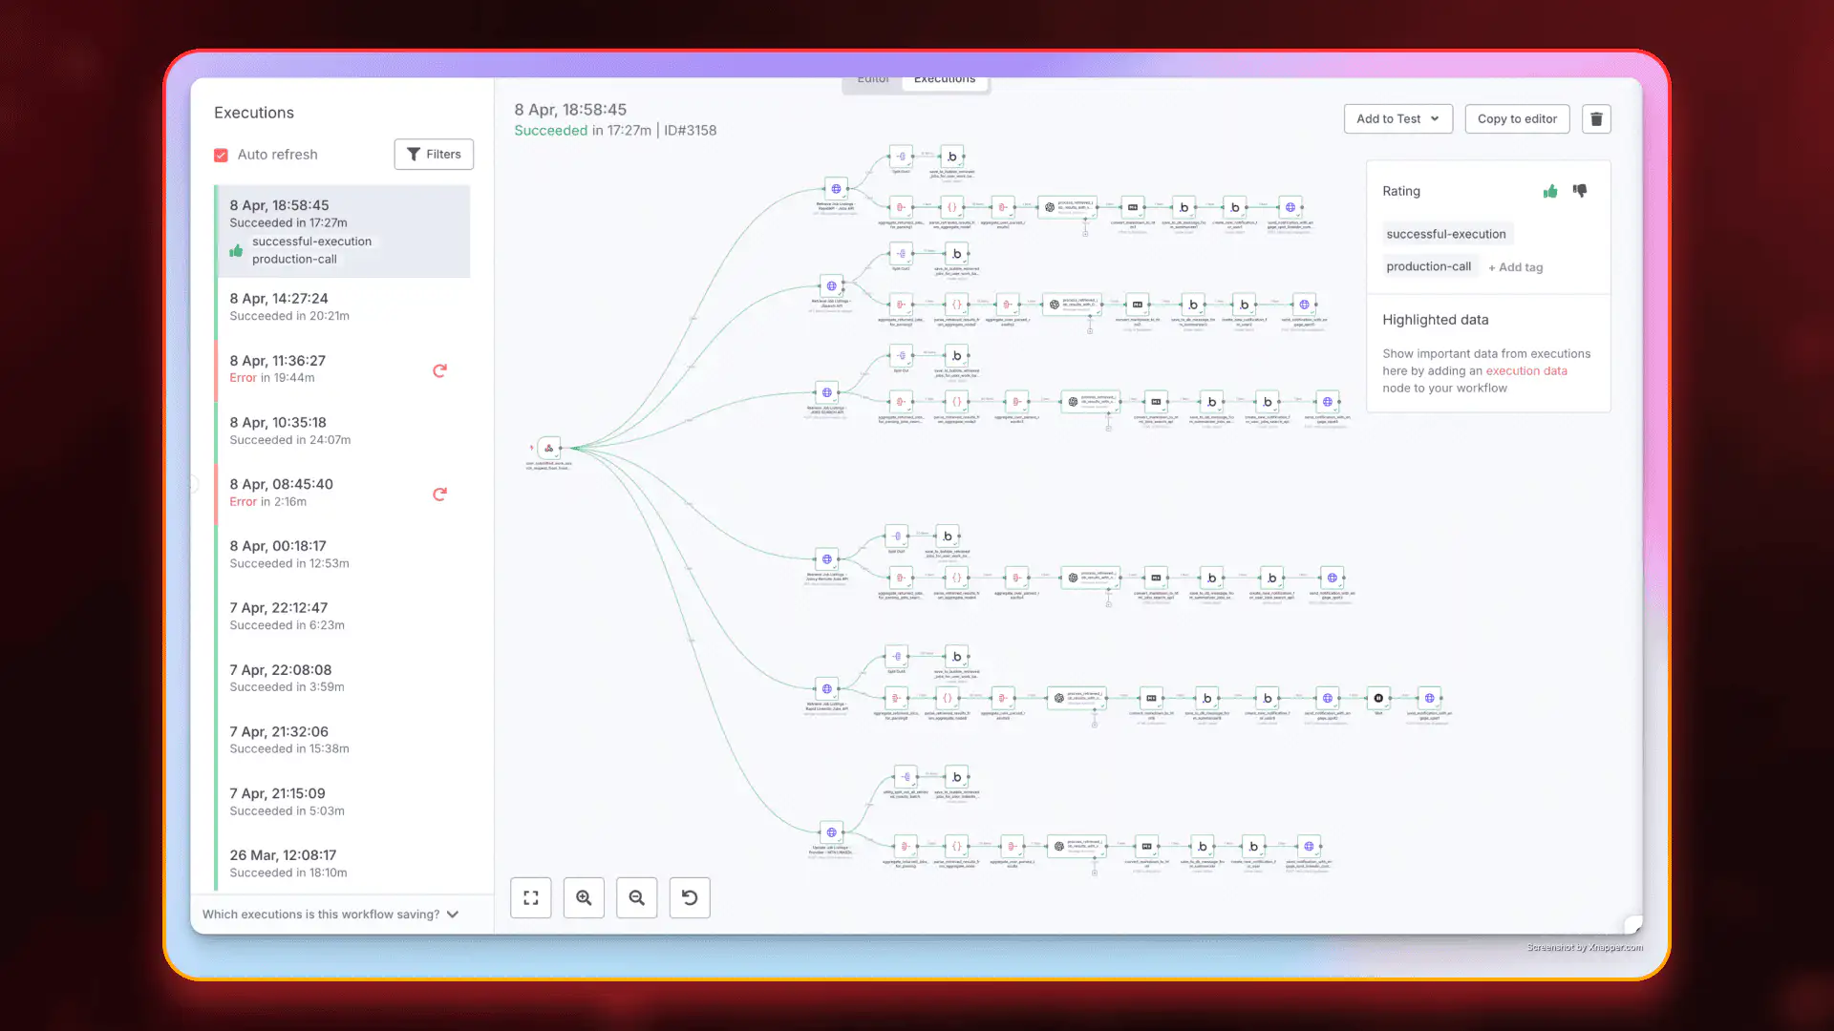Give a thumbs up rating
The image size is (1834, 1031).
1550,191
